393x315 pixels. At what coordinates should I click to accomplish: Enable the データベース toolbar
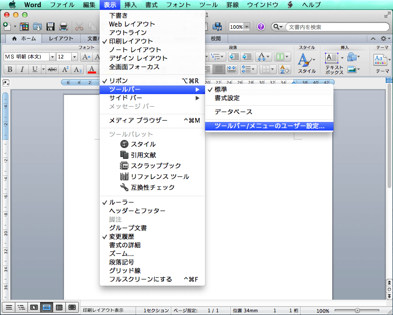(269, 112)
